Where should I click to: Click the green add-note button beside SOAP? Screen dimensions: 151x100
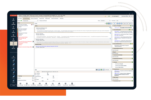(x=107, y=24)
